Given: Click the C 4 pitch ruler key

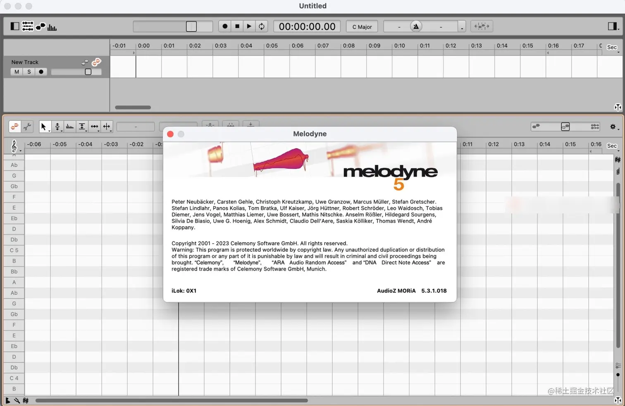Looking at the screenshot, I should 14,378.
